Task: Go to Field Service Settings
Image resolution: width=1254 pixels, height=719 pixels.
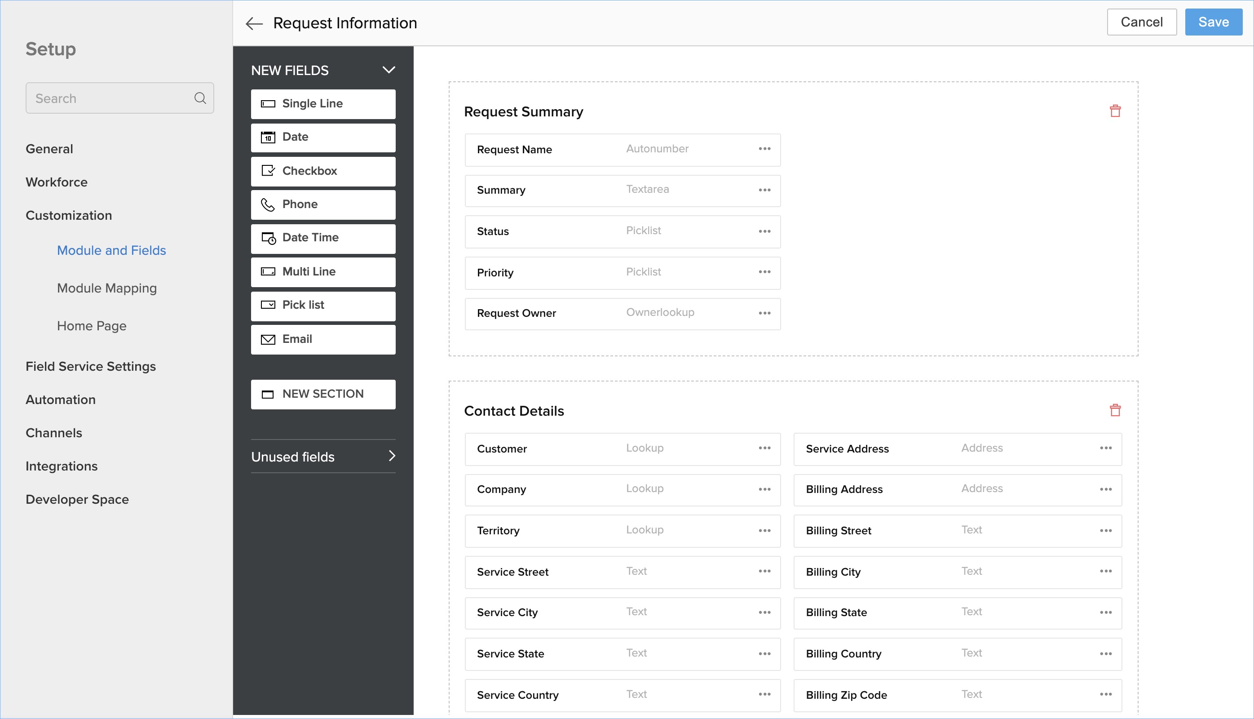Action: [90, 366]
